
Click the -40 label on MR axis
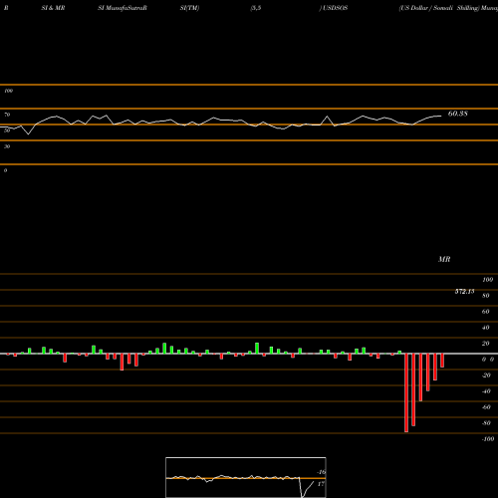tap(486, 391)
